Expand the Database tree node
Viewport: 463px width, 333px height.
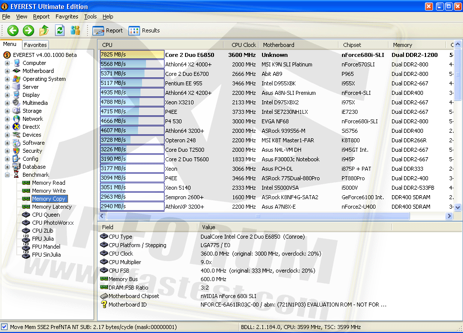coord(7,167)
